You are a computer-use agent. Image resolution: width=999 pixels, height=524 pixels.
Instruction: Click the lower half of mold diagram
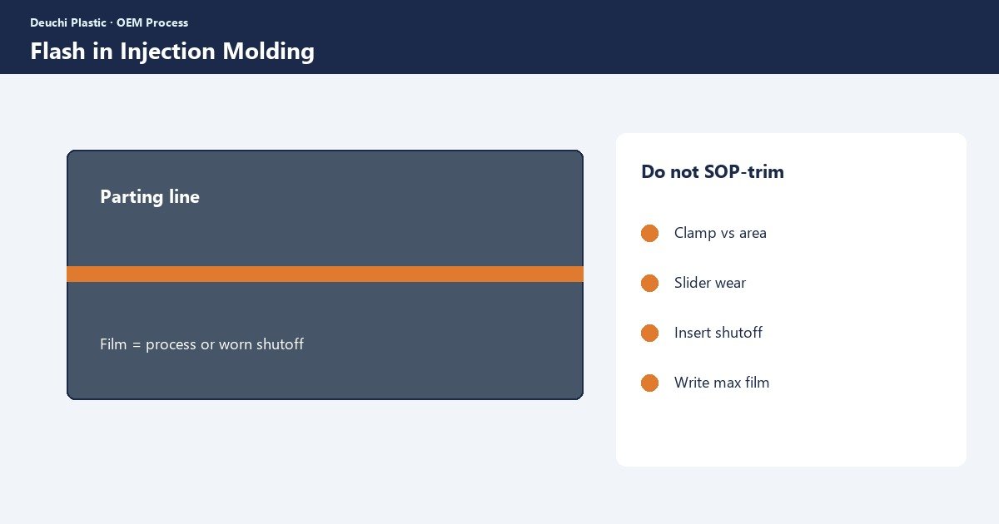click(325, 374)
